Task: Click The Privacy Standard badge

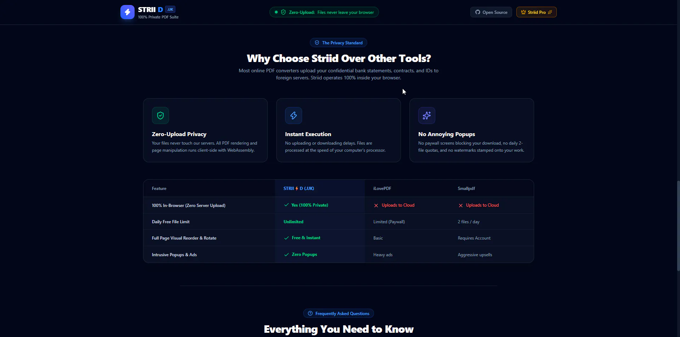Action: [339, 43]
